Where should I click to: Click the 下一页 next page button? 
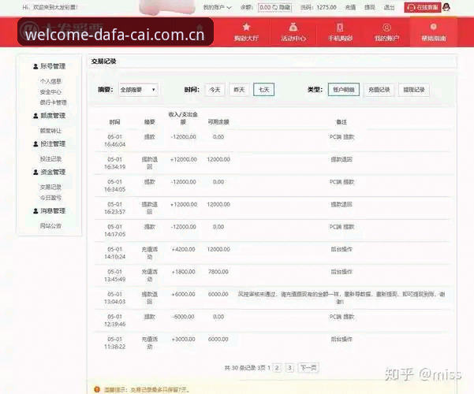pyautogui.click(x=308, y=368)
